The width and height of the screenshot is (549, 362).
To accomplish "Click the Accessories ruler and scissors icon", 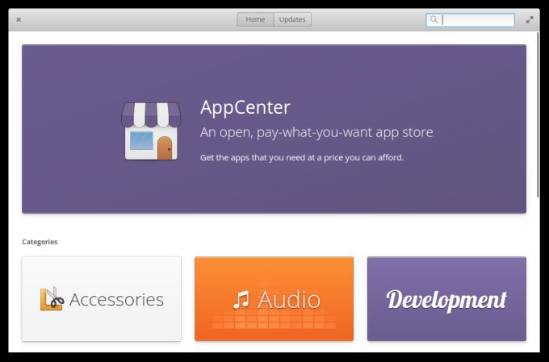I will (52, 298).
